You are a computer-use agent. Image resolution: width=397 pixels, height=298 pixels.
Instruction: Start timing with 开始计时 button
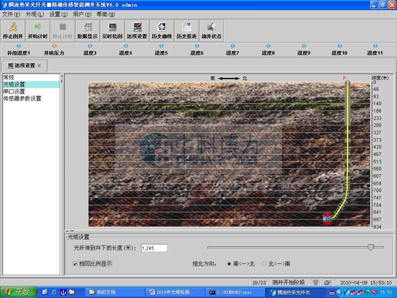38,31
